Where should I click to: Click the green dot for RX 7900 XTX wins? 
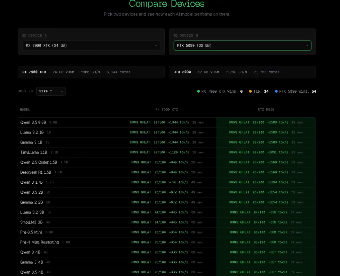pyautogui.click(x=199, y=91)
